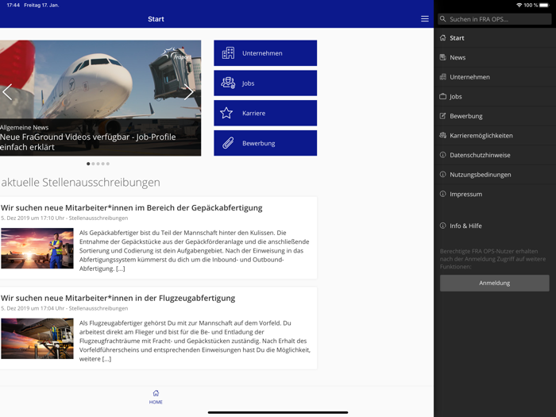This screenshot has width=556, height=417.
Task: Click the WiFi status icon
Action: click(x=519, y=5)
